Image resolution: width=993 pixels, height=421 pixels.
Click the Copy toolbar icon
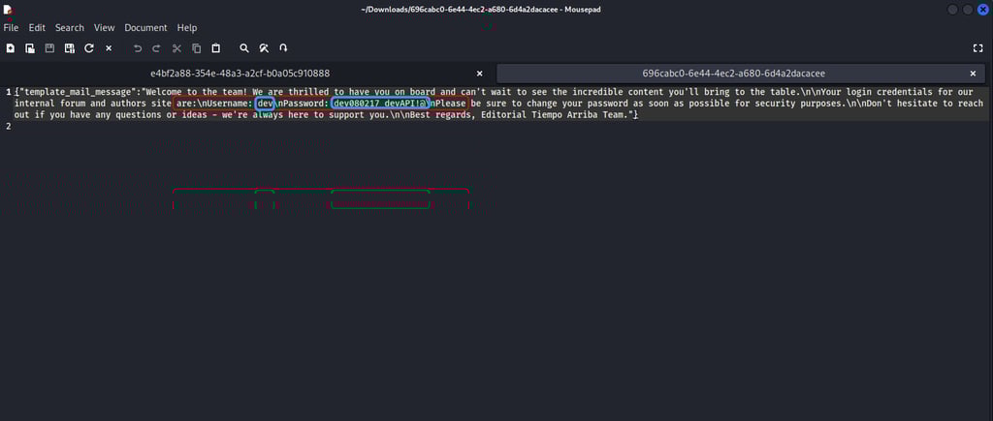(196, 48)
